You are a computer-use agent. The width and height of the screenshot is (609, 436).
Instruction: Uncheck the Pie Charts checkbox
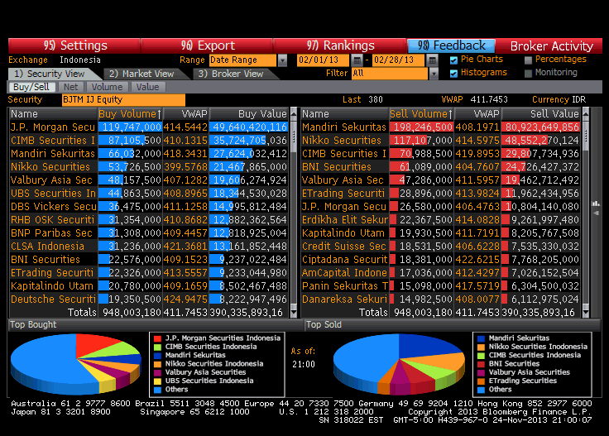point(453,60)
